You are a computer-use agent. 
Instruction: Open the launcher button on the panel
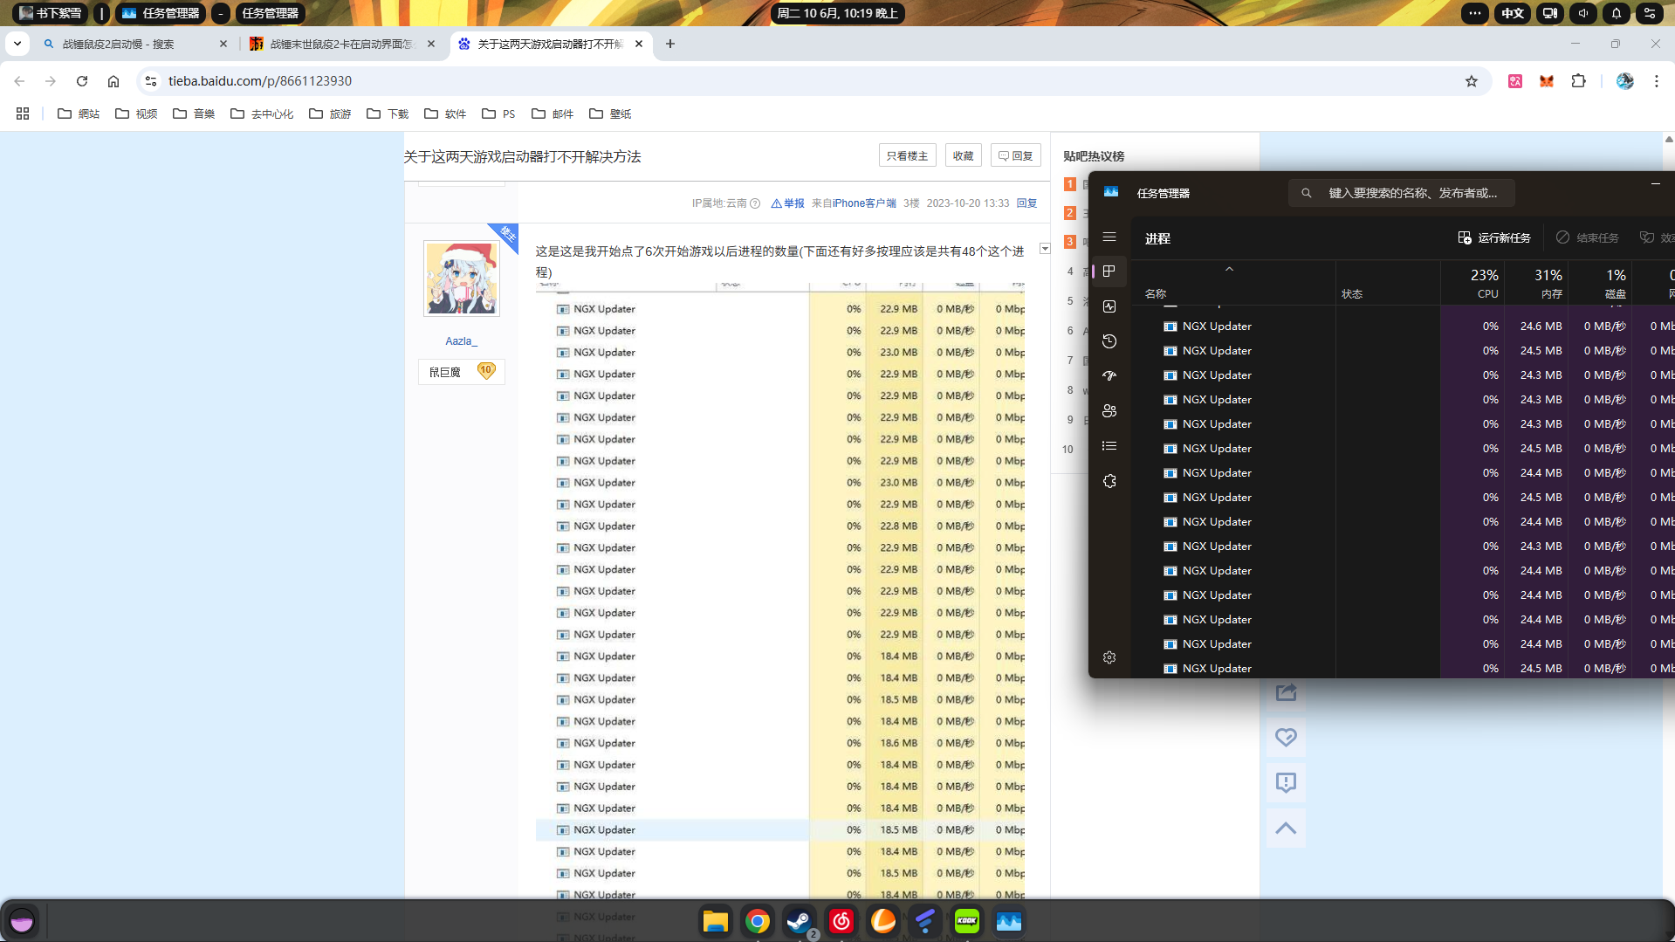coord(22,920)
